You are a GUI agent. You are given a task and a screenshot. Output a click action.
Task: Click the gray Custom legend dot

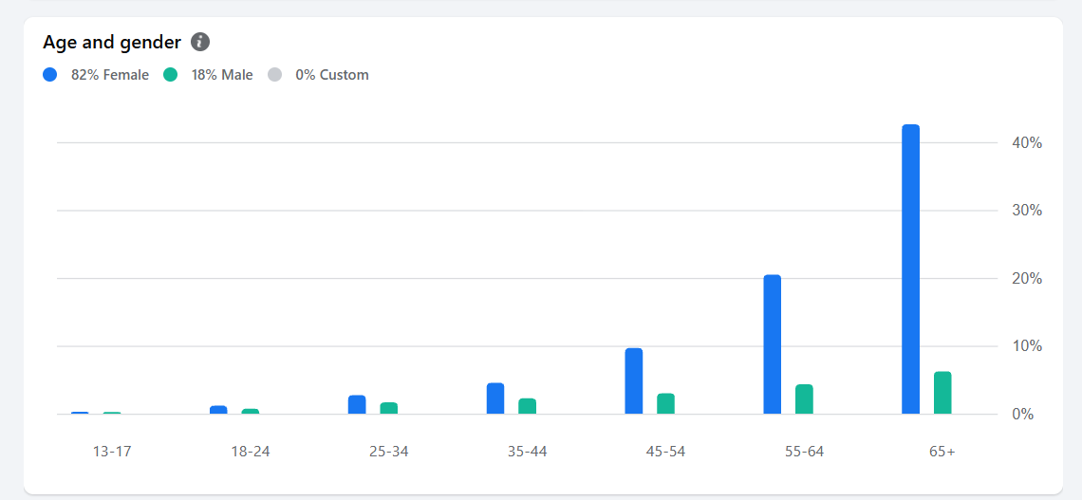[274, 74]
